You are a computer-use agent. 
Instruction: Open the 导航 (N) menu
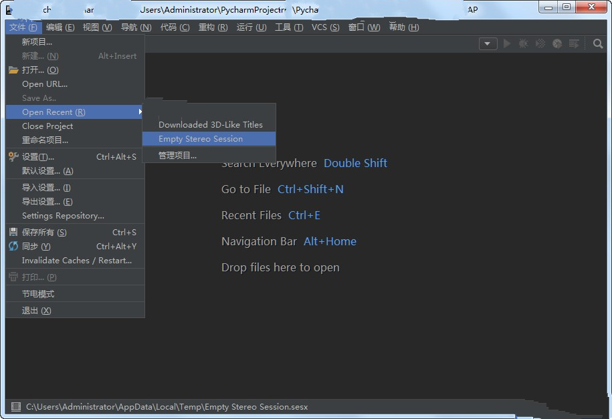pos(136,27)
